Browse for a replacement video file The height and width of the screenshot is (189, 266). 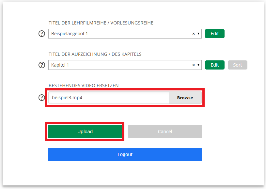pos(185,98)
